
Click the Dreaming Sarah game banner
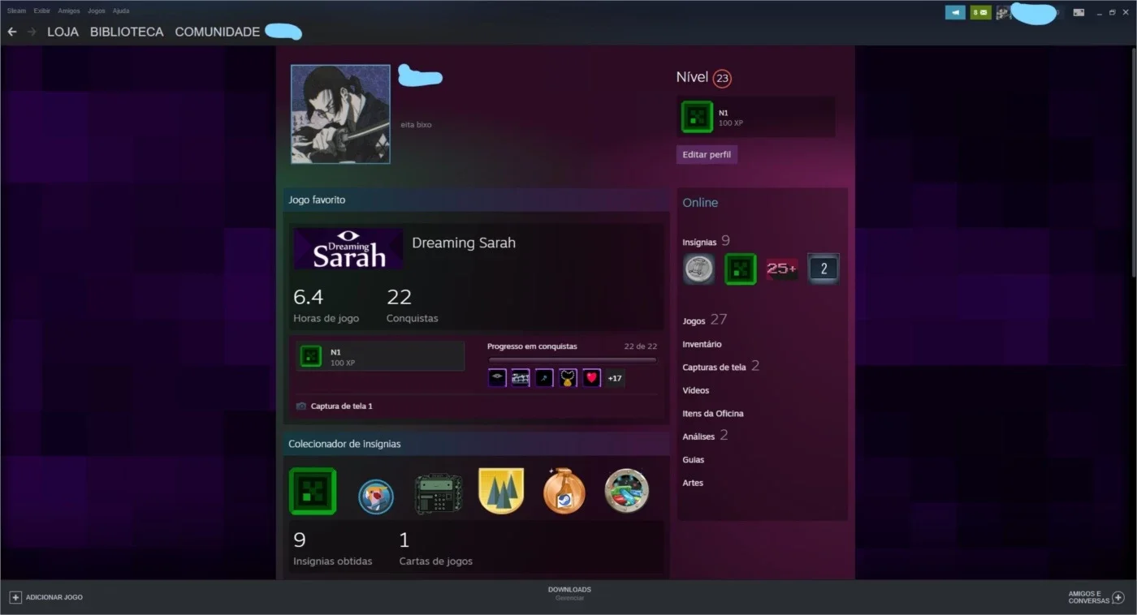[348, 248]
